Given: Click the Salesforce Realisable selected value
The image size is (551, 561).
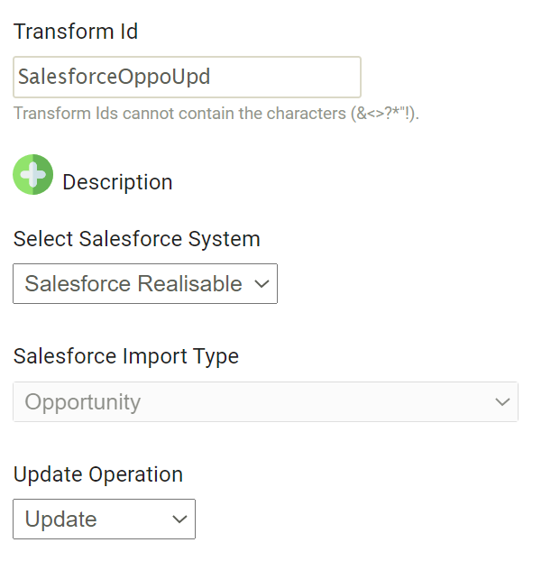Looking at the screenshot, I should tap(133, 284).
